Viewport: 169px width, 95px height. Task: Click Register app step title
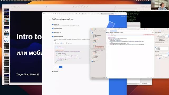[x=57, y=25]
